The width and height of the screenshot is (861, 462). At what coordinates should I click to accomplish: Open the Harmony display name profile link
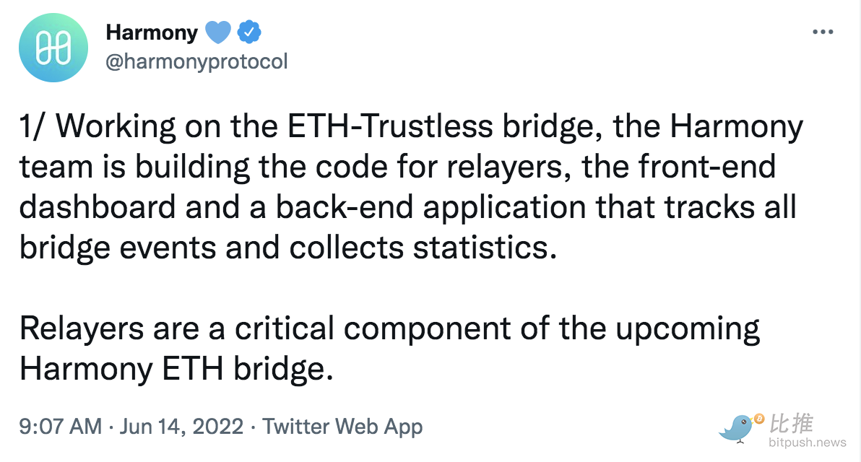pos(152,32)
